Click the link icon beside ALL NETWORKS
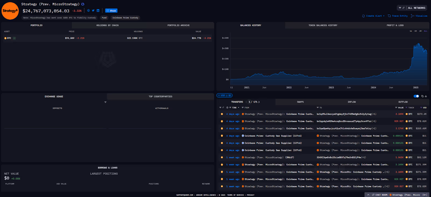 (x=404, y=8)
